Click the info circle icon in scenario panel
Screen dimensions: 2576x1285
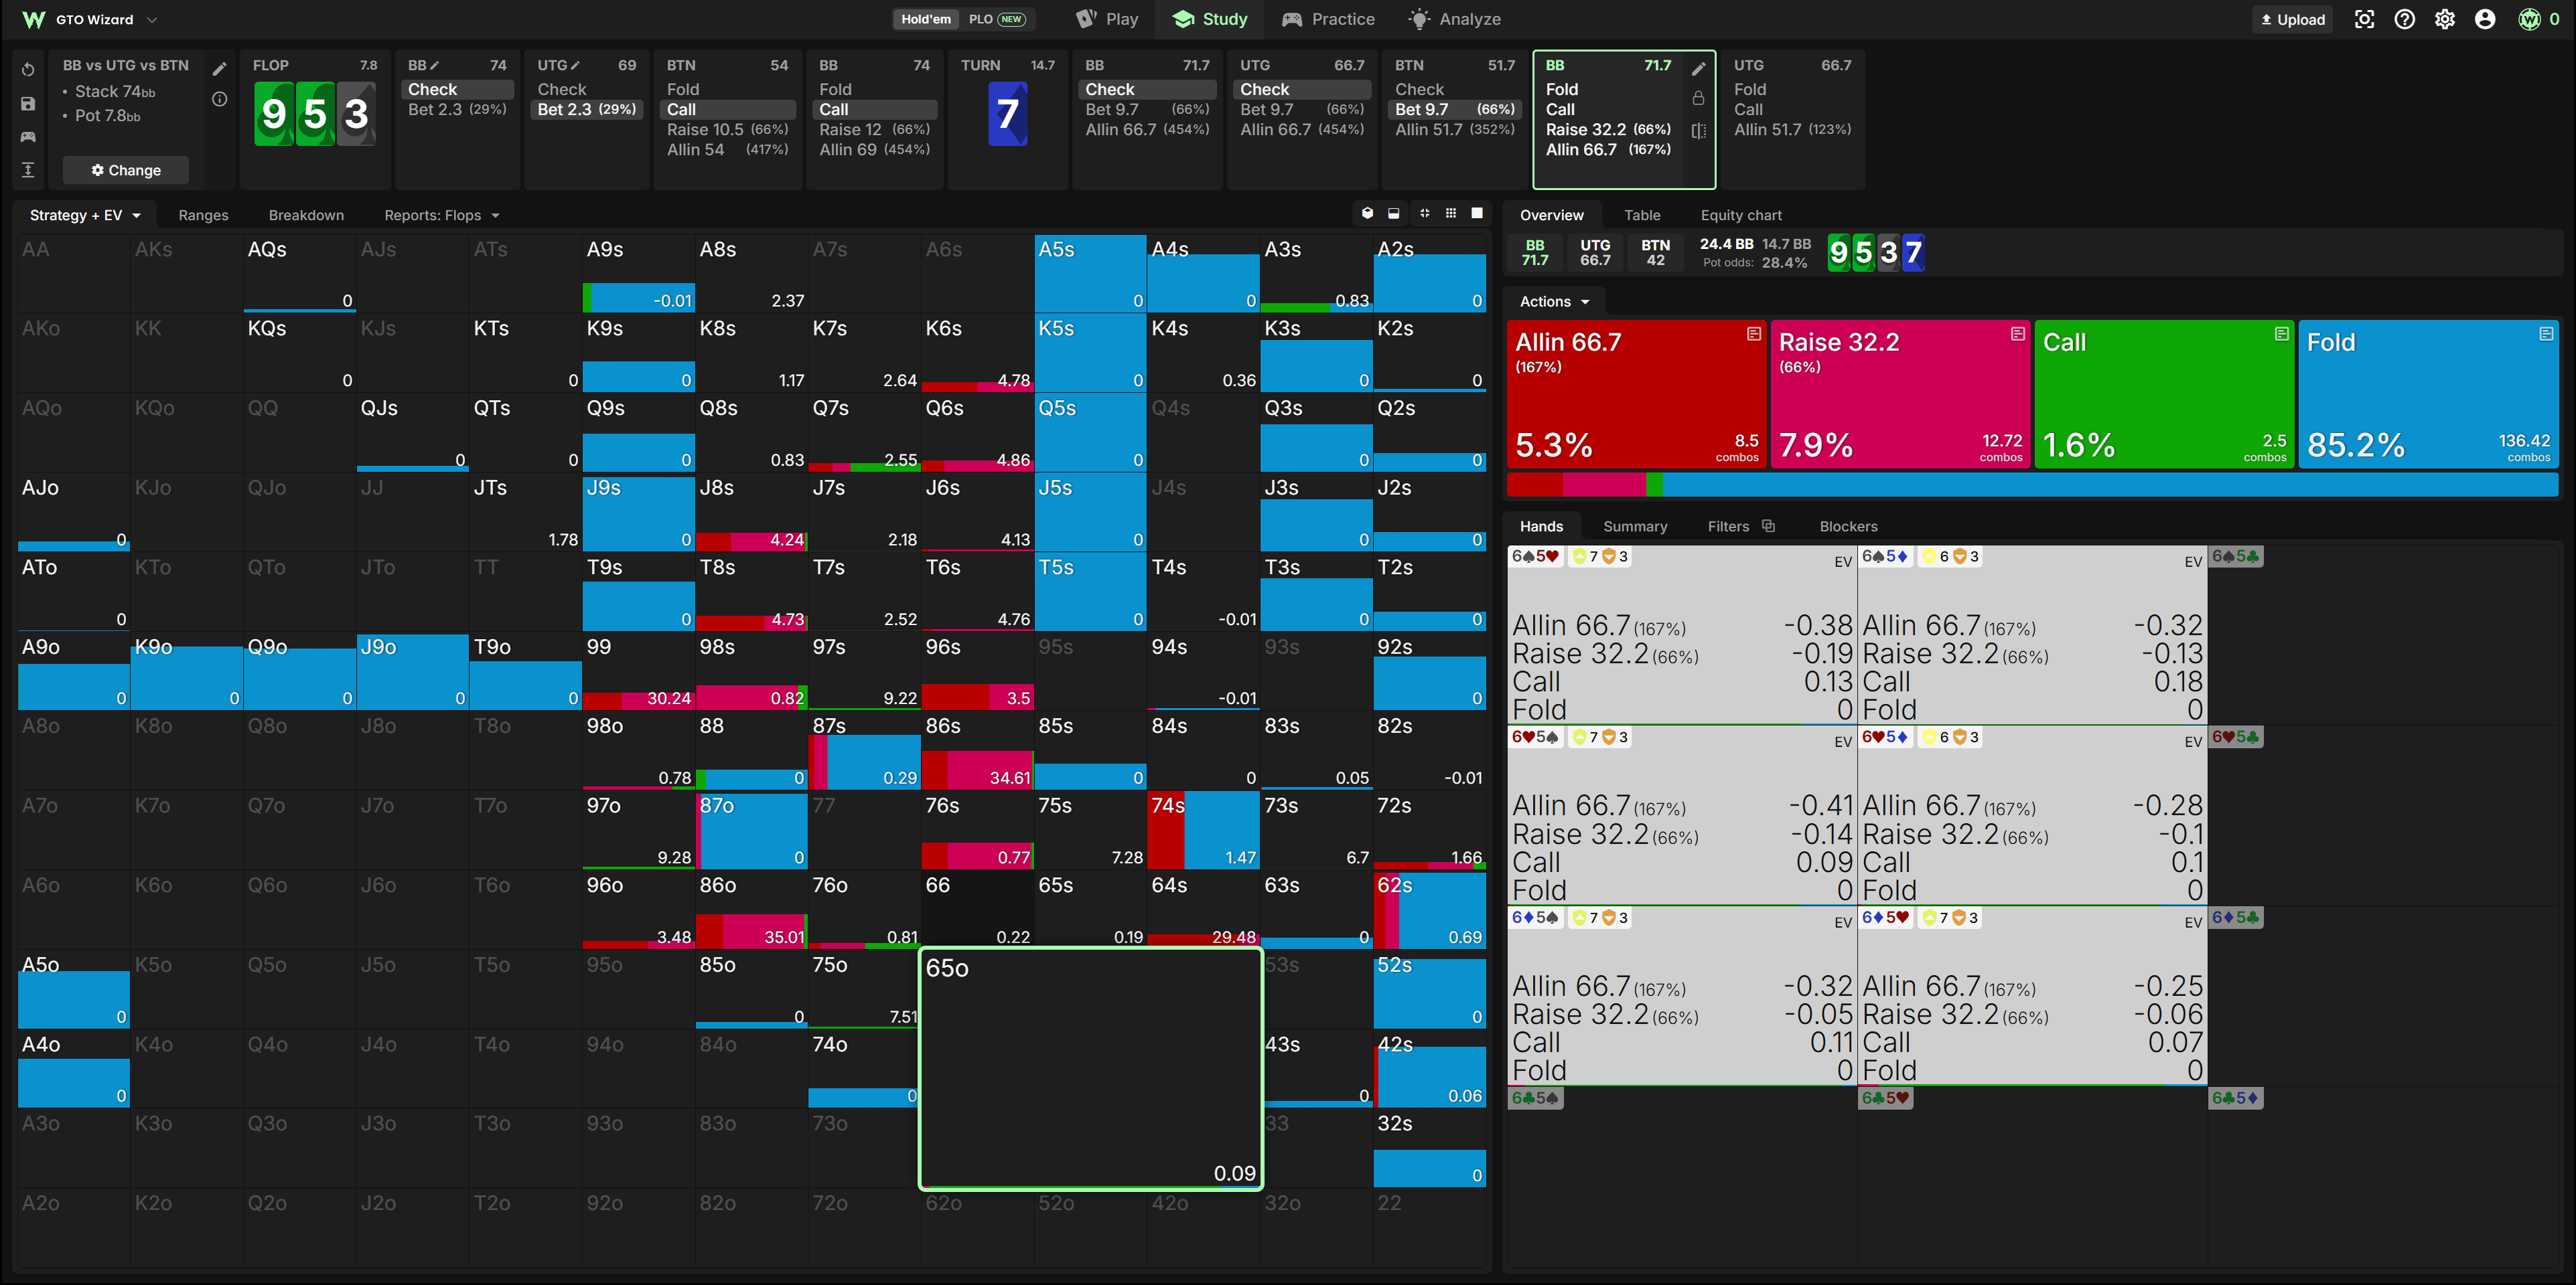[220, 99]
